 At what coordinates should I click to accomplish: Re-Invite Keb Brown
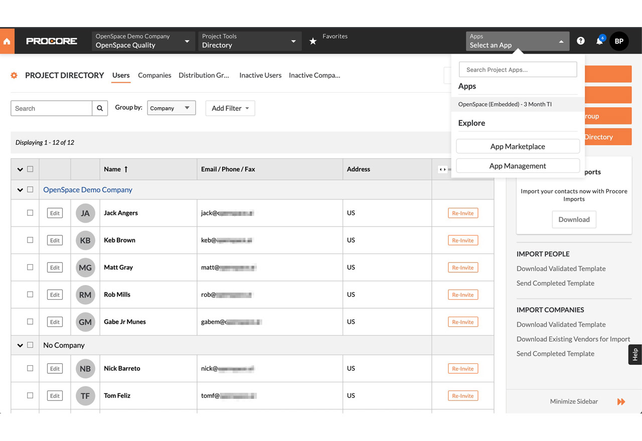(462, 240)
